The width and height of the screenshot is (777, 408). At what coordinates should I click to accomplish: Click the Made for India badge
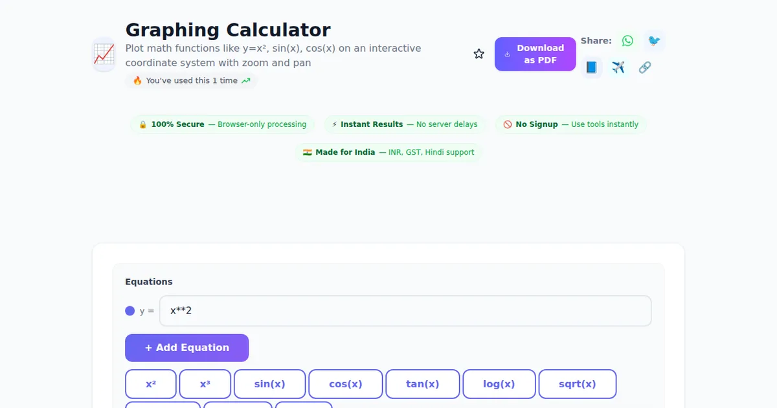point(388,152)
